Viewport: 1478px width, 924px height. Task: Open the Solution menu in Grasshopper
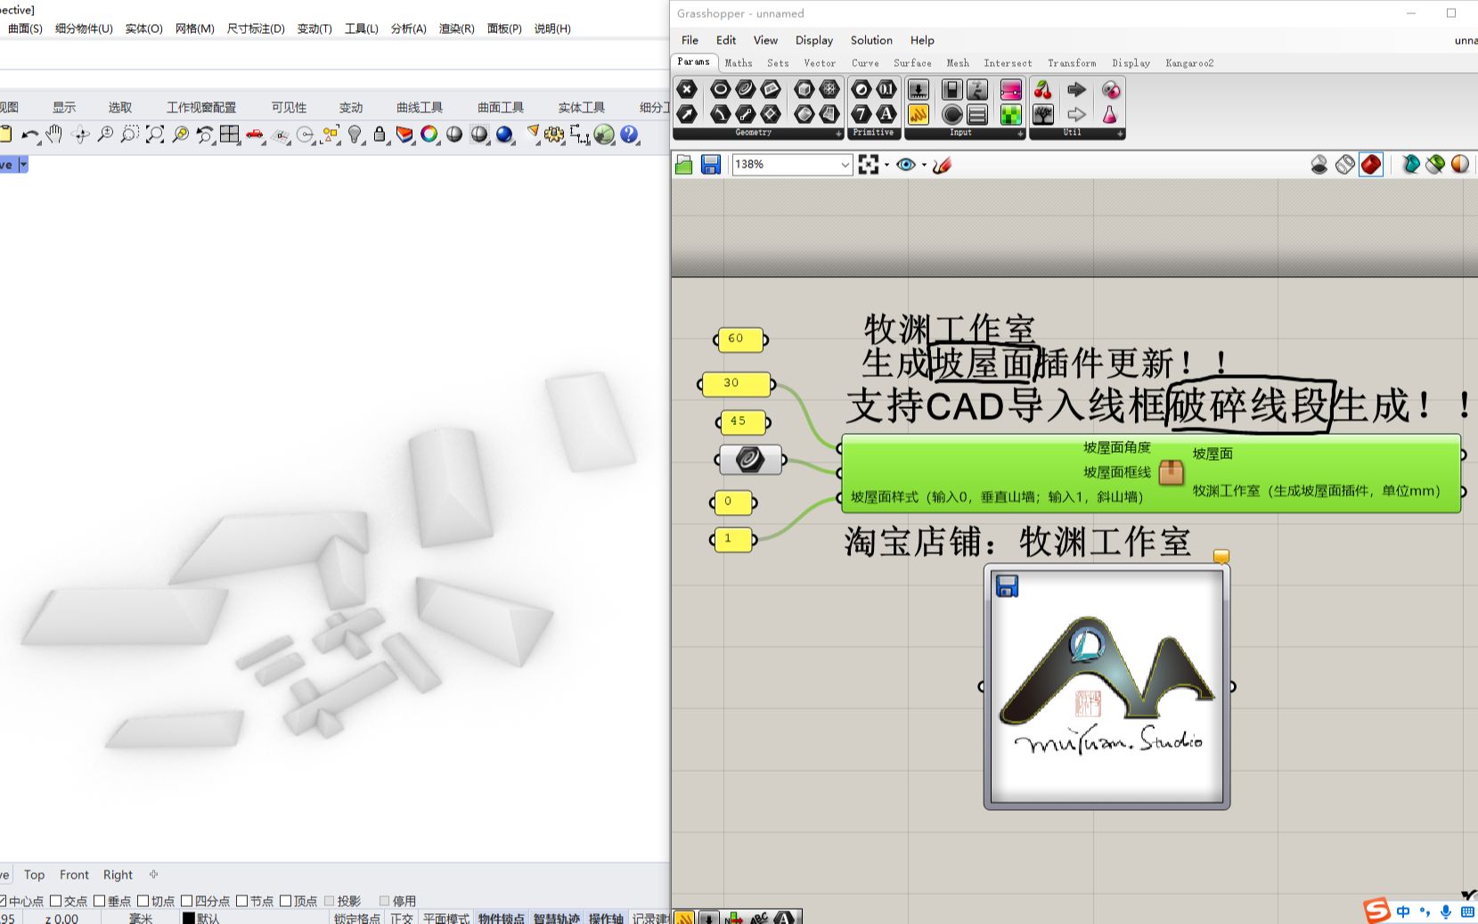[x=870, y=40]
